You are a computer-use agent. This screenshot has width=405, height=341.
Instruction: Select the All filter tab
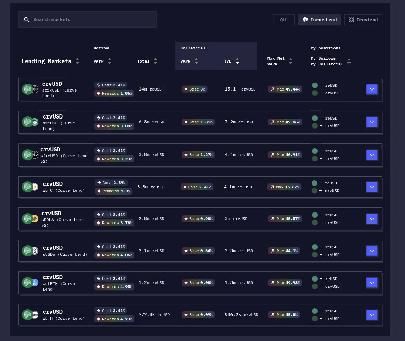[284, 20]
